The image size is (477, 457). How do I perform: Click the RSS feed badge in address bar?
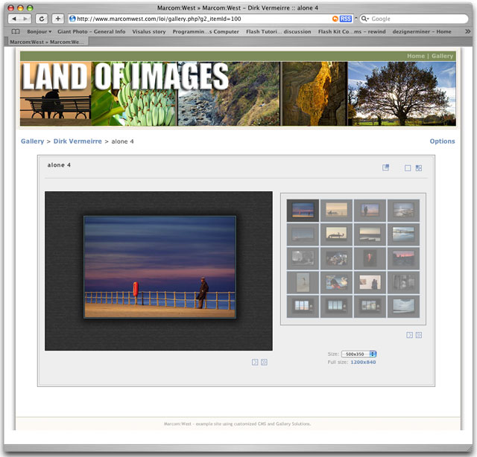(346, 19)
